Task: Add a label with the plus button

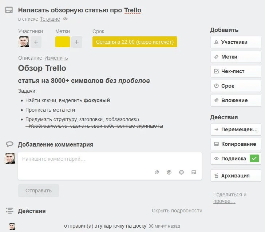Action: pyautogui.click(x=77, y=42)
